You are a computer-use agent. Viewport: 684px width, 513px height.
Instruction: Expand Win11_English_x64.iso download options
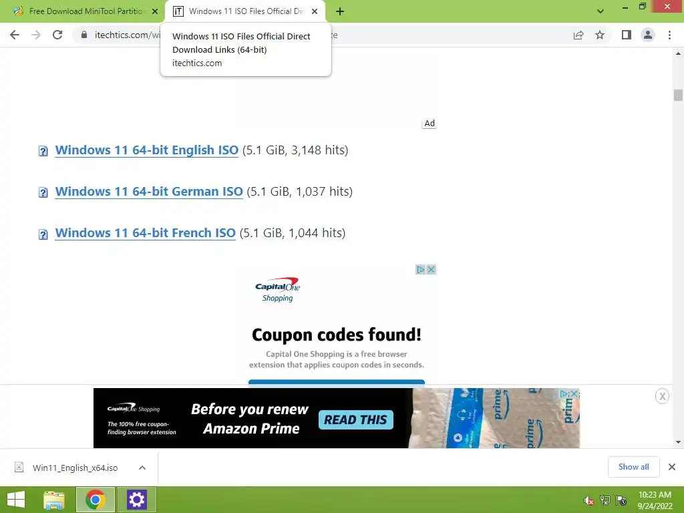[x=142, y=468]
